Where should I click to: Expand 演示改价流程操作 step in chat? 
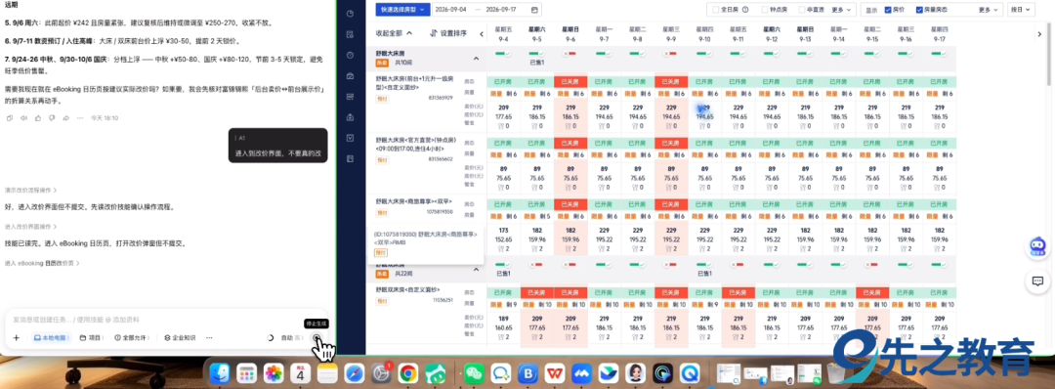pyautogui.click(x=31, y=191)
